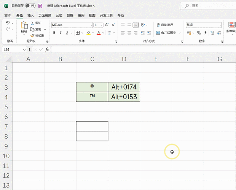This screenshot has width=236, height=190.
Task: Center text horizontally
Action: [129, 33]
